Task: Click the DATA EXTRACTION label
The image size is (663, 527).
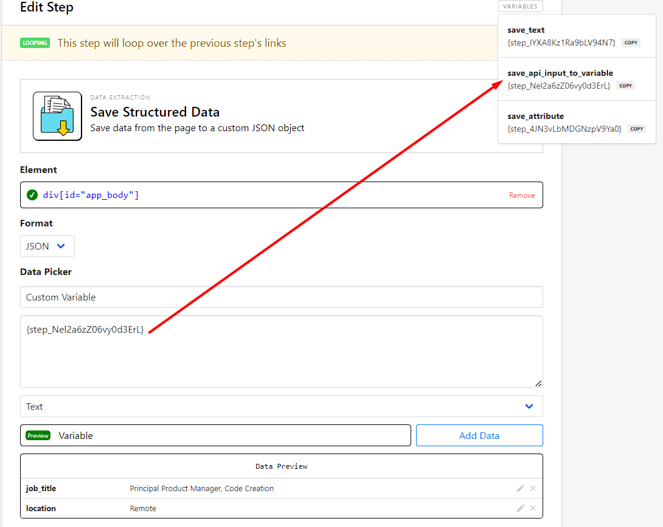Action: 120,98
